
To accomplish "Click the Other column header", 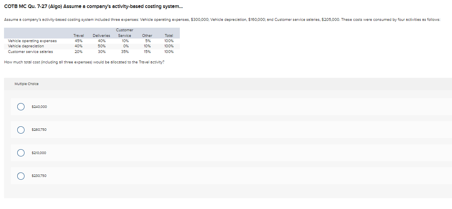I will (x=147, y=36).
